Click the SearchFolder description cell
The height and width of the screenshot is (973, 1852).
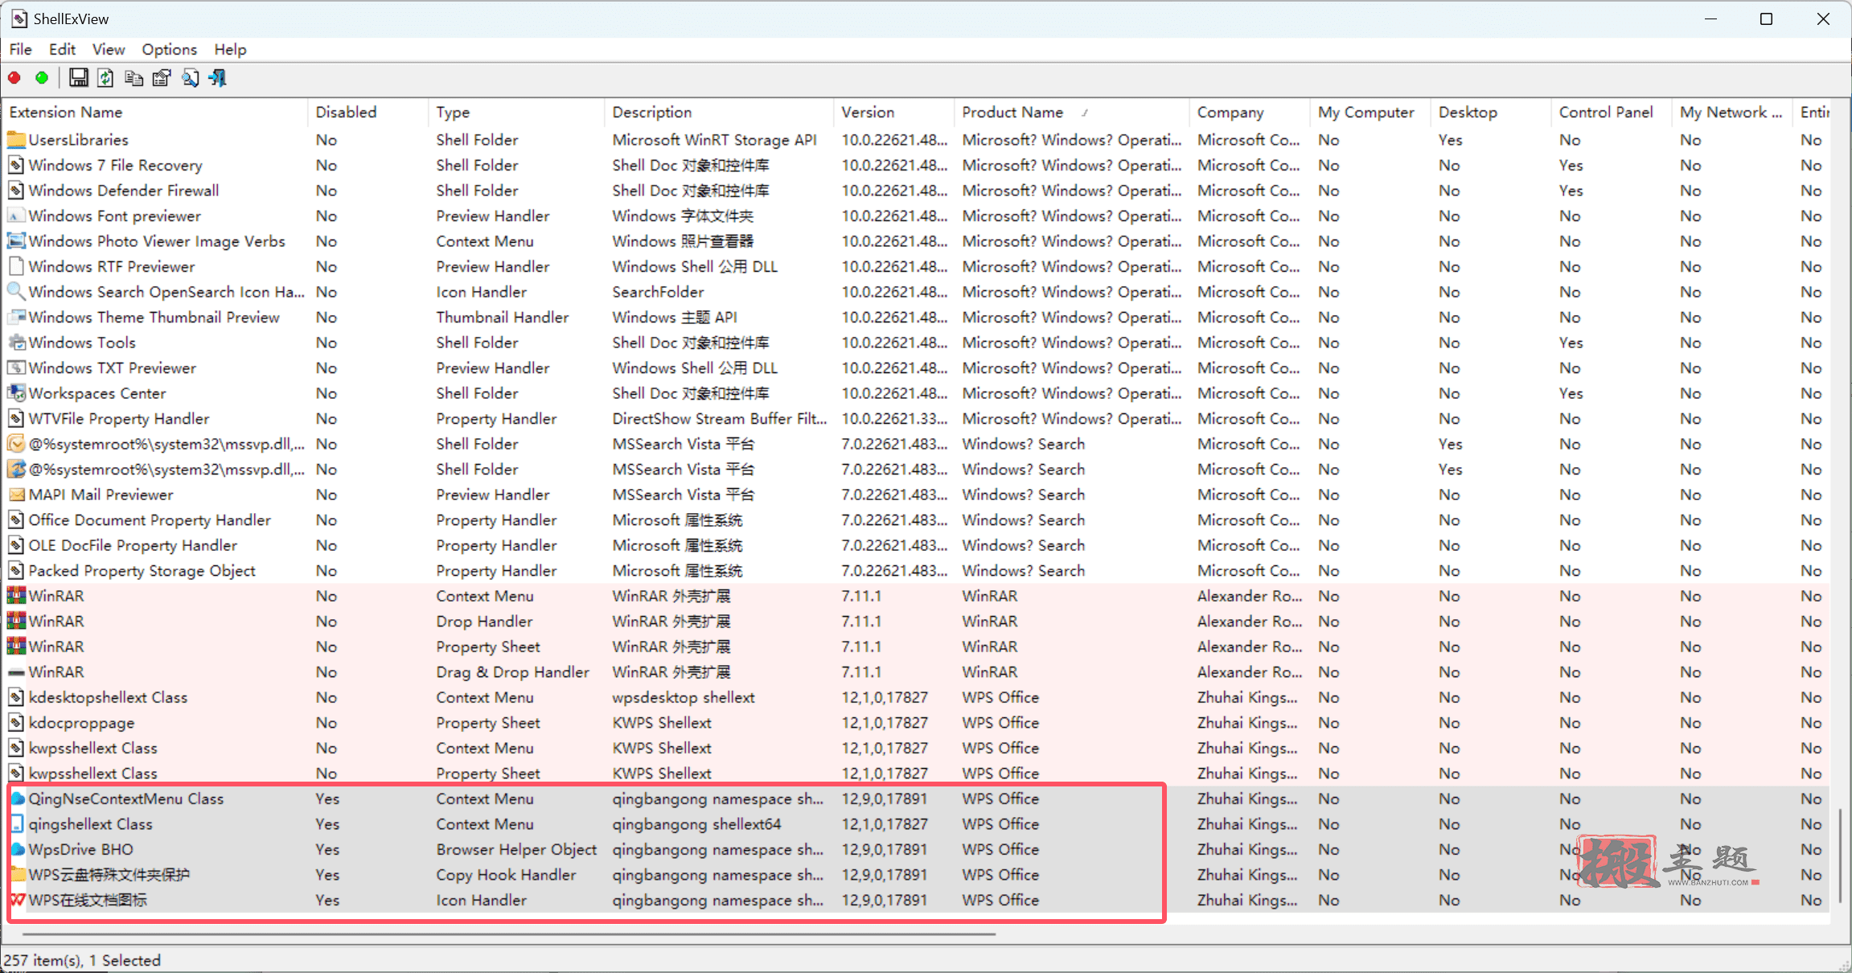pyautogui.click(x=658, y=292)
